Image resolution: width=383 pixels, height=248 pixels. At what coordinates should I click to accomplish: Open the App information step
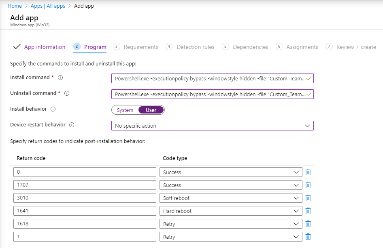pos(45,47)
